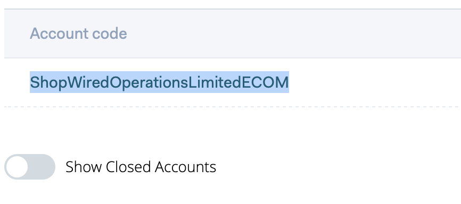Click the Operations part of the account code
This screenshot has height=204, width=461.
(149, 82)
